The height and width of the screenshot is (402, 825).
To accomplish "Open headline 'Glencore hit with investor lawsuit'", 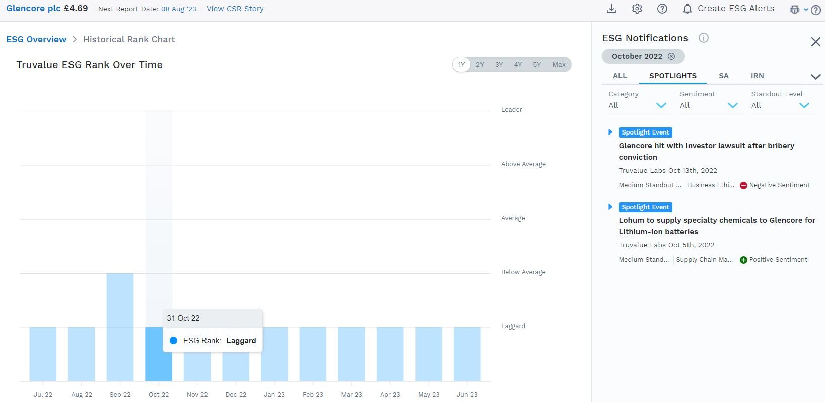I will click(706, 151).
